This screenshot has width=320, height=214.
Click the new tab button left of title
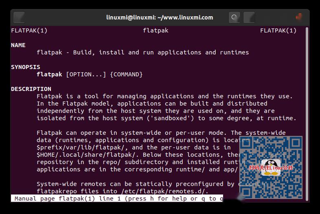19,17
